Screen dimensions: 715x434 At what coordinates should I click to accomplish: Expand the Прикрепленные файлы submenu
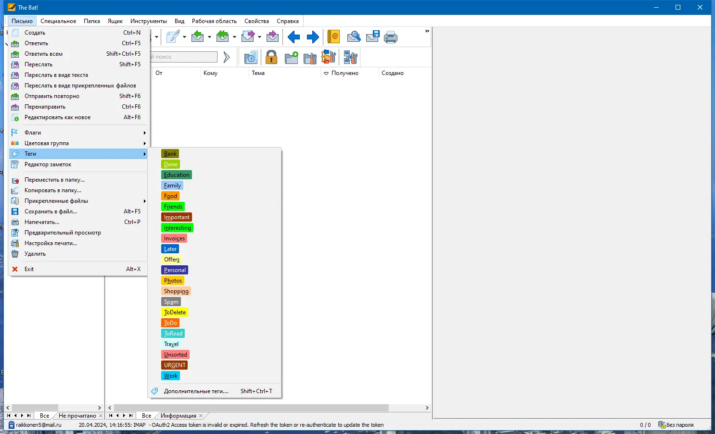tap(78, 201)
